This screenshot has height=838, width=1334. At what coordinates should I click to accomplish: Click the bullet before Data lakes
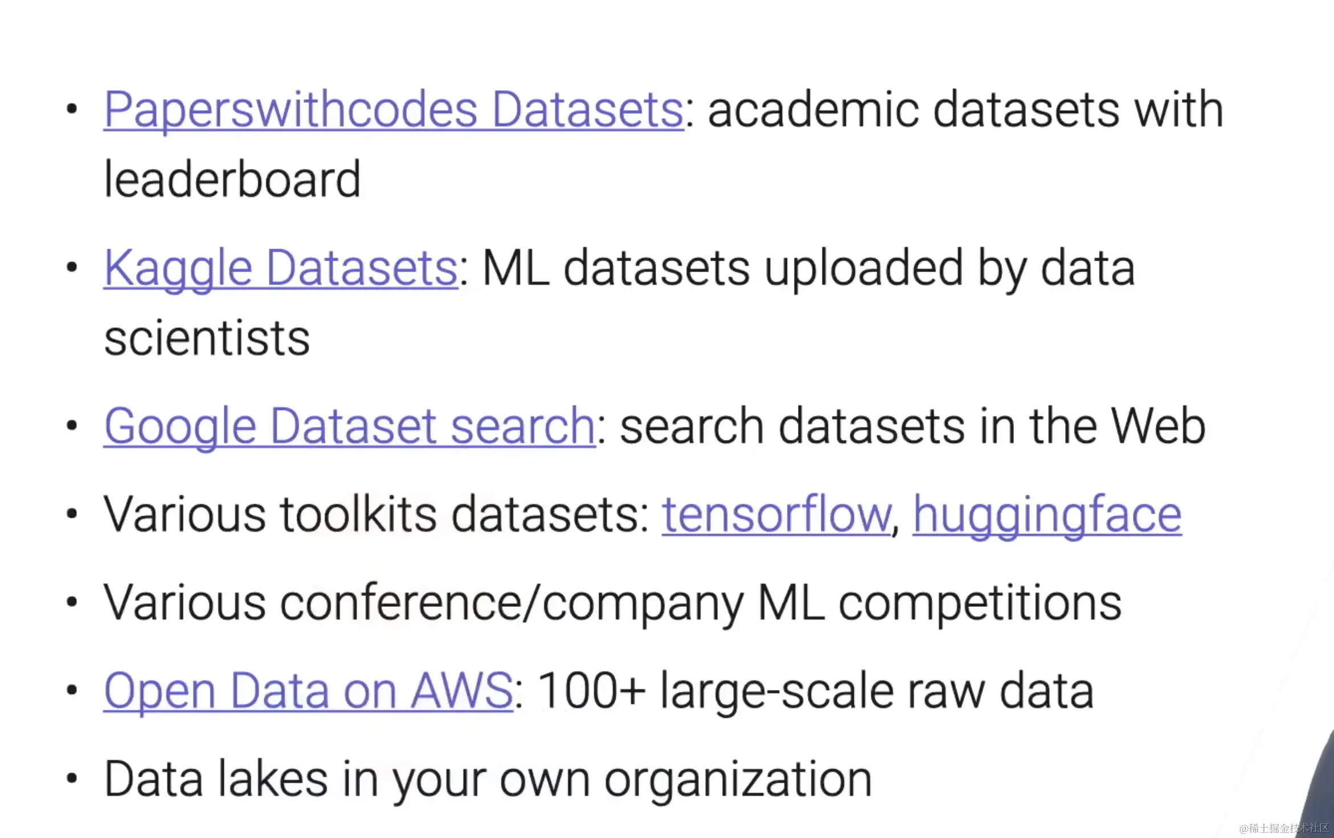pos(72,778)
